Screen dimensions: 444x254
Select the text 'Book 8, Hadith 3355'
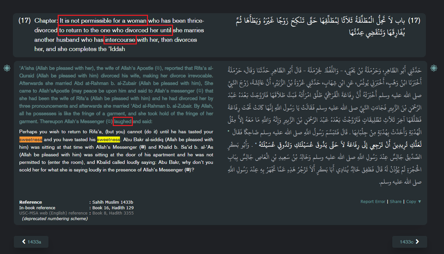click(x=113, y=213)
